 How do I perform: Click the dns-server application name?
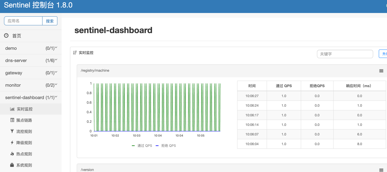tap(16, 60)
